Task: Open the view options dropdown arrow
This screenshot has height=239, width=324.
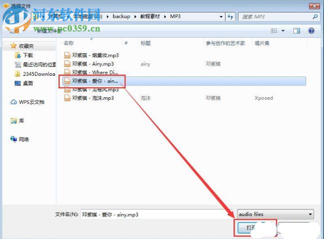Action: 283,31
